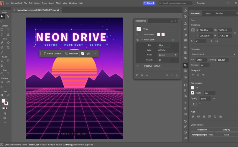
Task: Open the Source Sans 3 font dropdown
Action: coord(214,54)
